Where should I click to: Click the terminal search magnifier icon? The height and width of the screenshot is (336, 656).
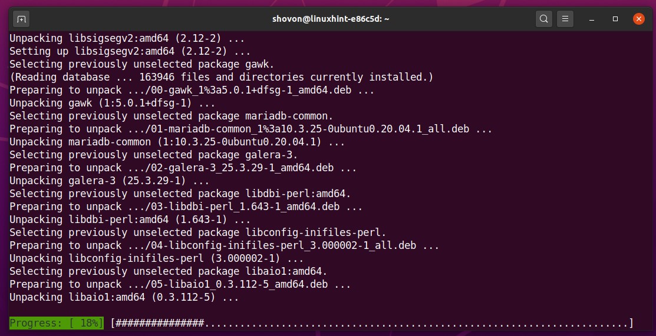click(544, 19)
